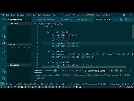Open the Extensions view
This screenshot has width=134, height=101.
(3, 51)
